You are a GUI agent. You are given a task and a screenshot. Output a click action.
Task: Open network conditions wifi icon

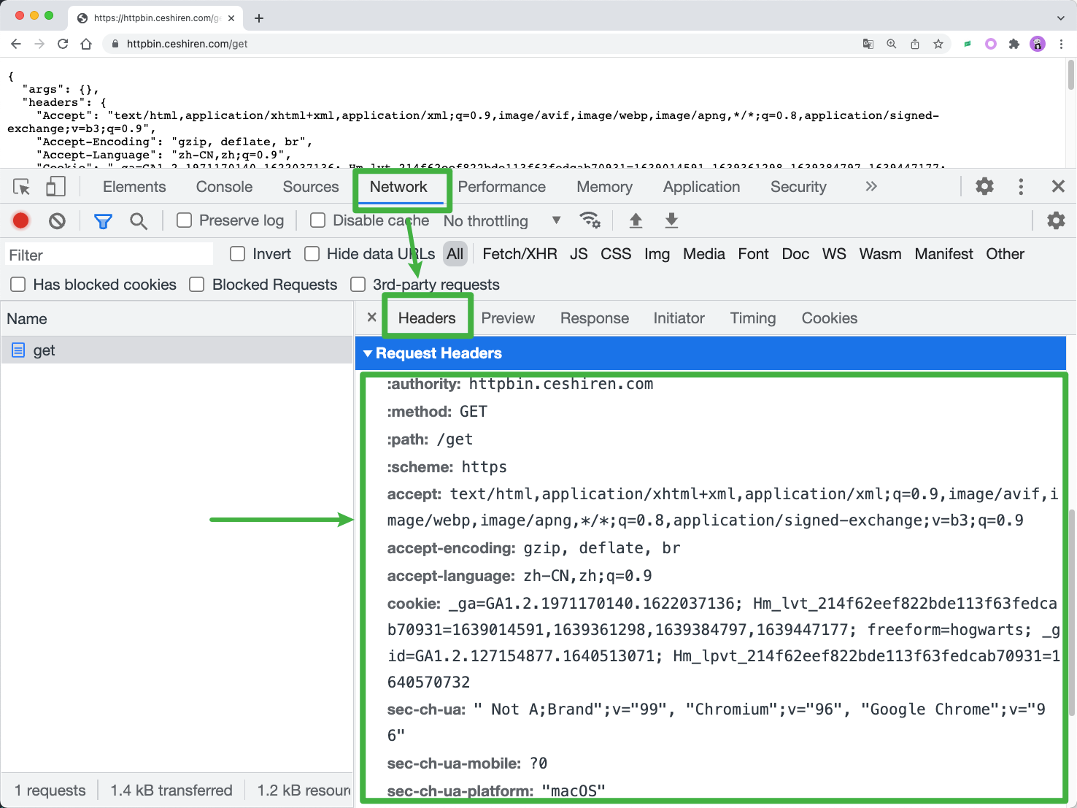click(589, 220)
